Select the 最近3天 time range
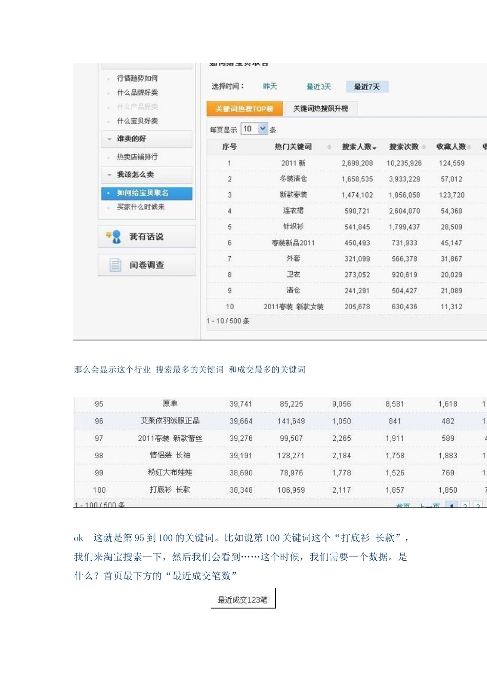Viewport: 487px width, 689px height. [x=319, y=87]
